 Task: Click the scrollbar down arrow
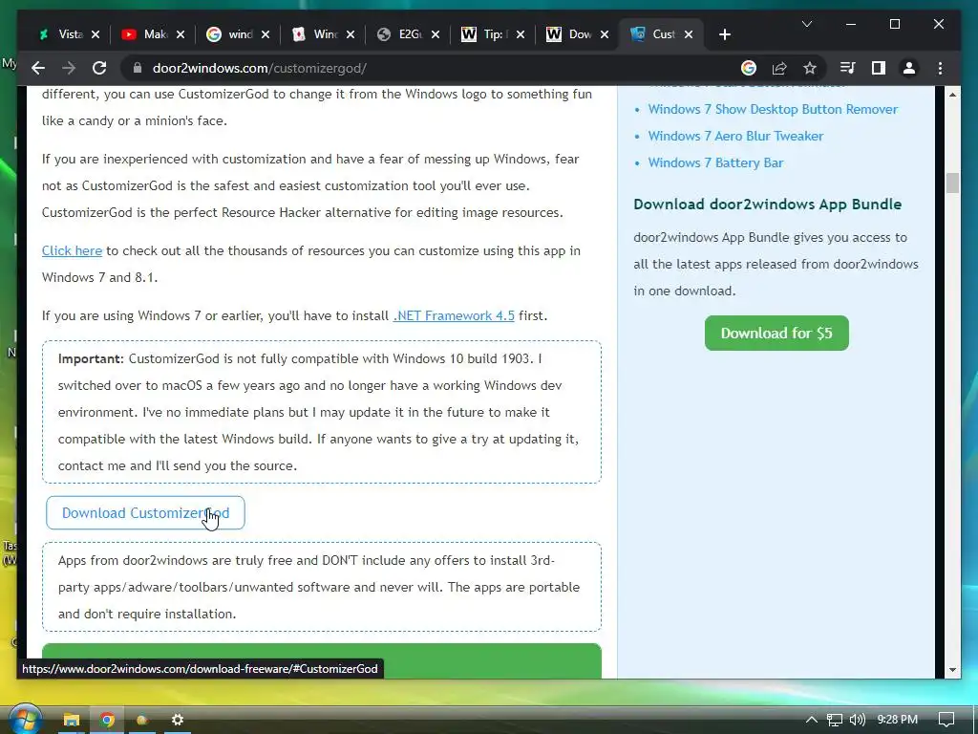click(x=952, y=670)
